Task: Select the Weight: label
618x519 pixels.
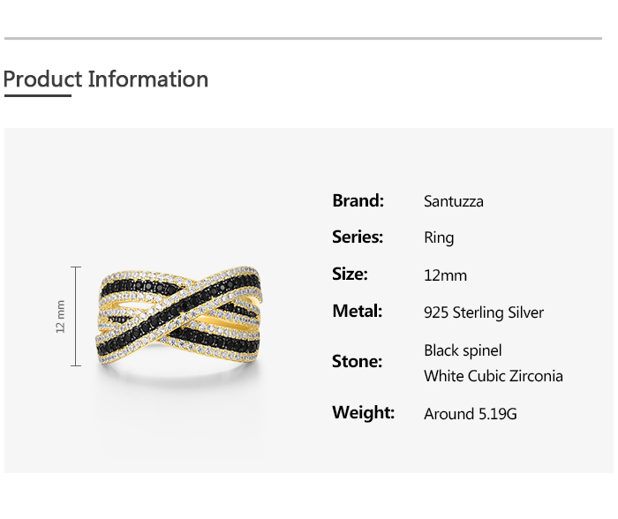Action: [x=363, y=412]
